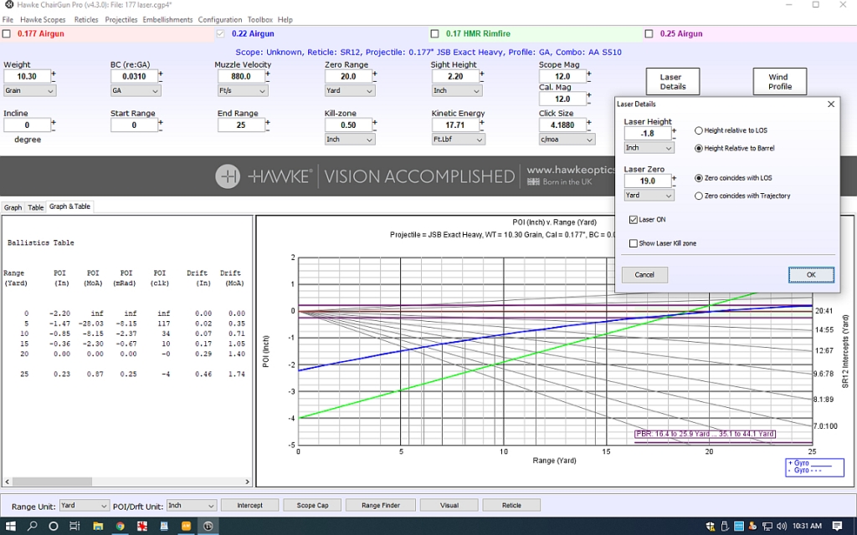Open the Reticles menu
This screenshot has height=535, width=857.
86,20
